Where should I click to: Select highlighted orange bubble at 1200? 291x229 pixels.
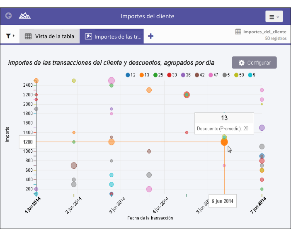click(x=224, y=142)
